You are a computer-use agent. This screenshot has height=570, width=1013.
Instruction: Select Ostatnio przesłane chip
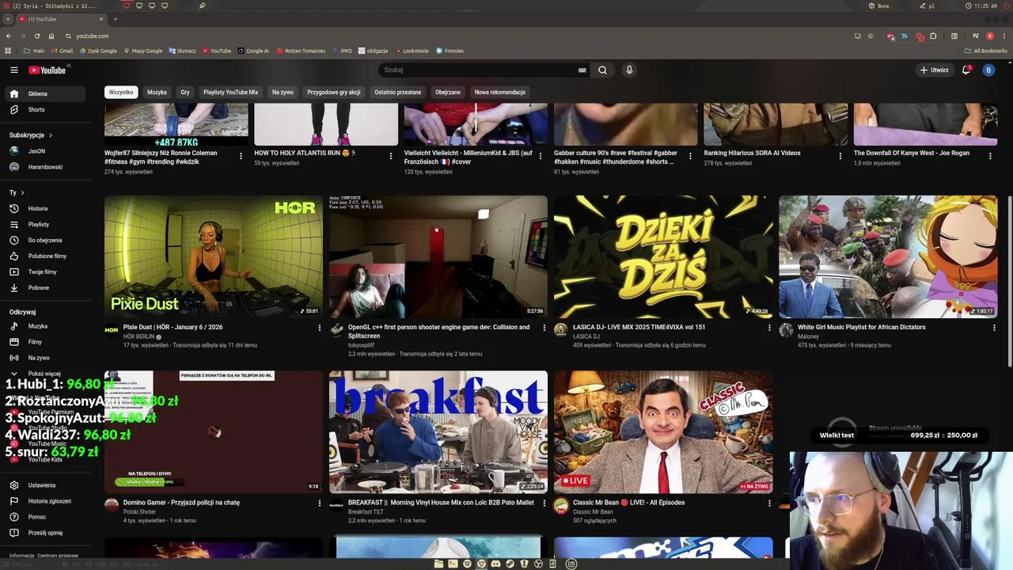pos(397,92)
